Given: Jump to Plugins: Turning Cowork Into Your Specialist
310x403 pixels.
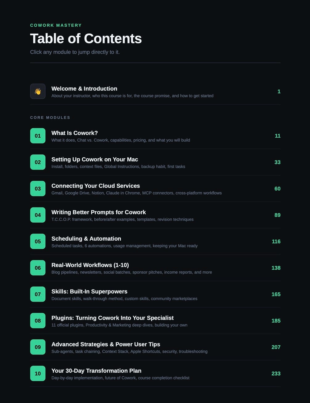Looking at the screenshot, I should click(155, 321).
